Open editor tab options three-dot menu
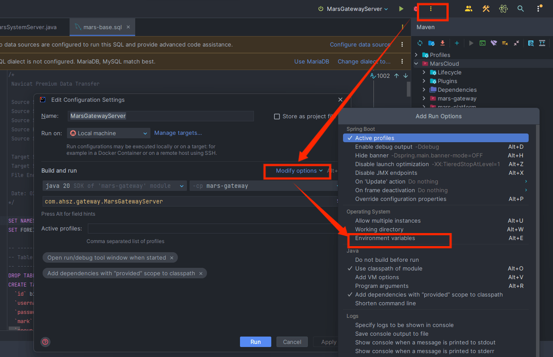Viewport: 553px width, 357px height. (x=403, y=27)
